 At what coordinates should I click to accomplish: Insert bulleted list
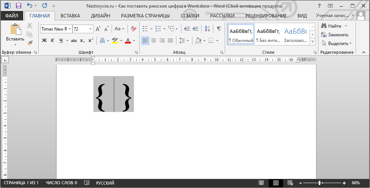coord(145,29)
